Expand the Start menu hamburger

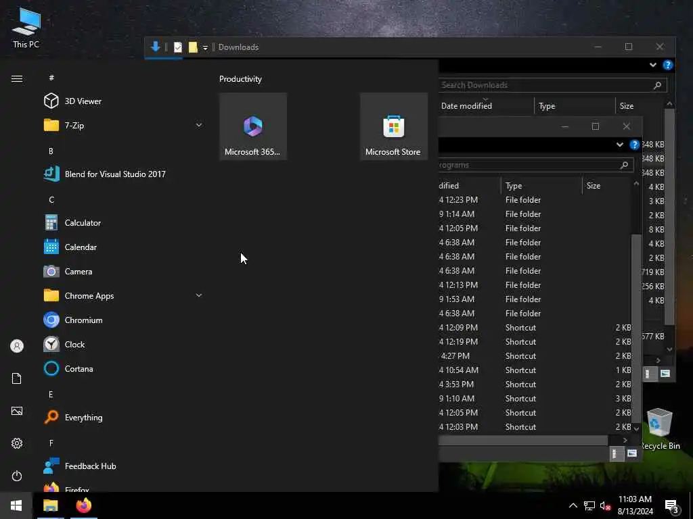pyautogui.click(x=17, y=78)
